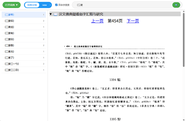Select the result row ending in 戈}
This screenshot has width=185, height=121.
click(24, 51)
